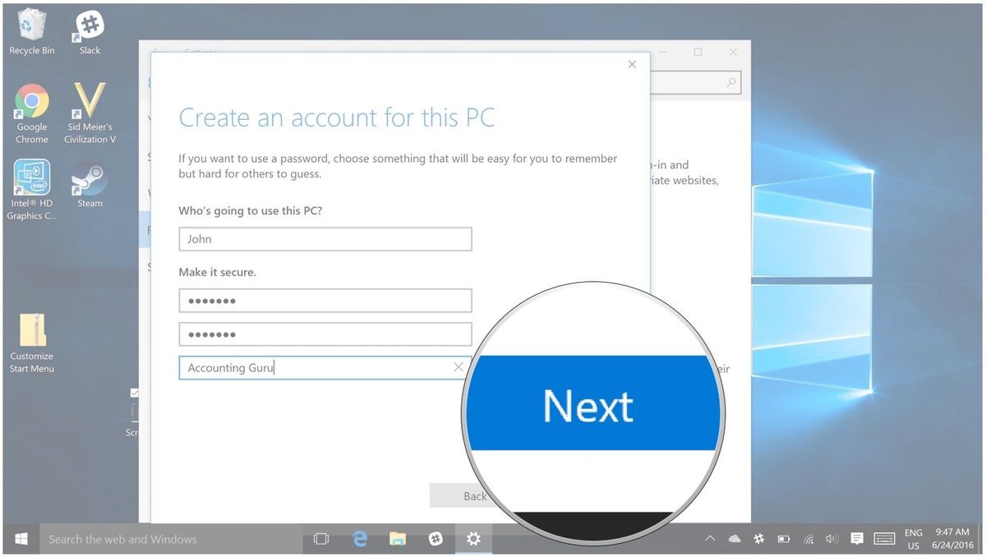Clear the Accounting Guru hint text
Image resolution: width=986 pixels, height=557 pixels.
(458, 367)
